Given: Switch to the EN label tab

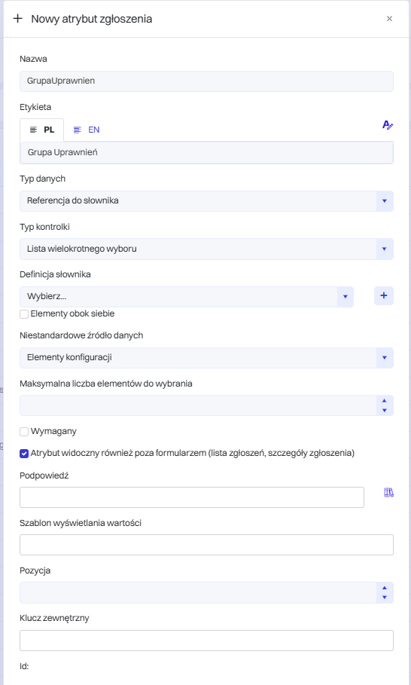Looking at the screenshot, I should pyautogui.click(x=87, y=130).
